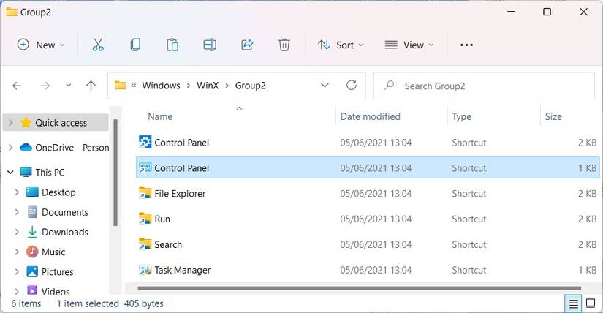
Task: Click Windows in the address breadcrumb
Action: (x=161, y=86)
